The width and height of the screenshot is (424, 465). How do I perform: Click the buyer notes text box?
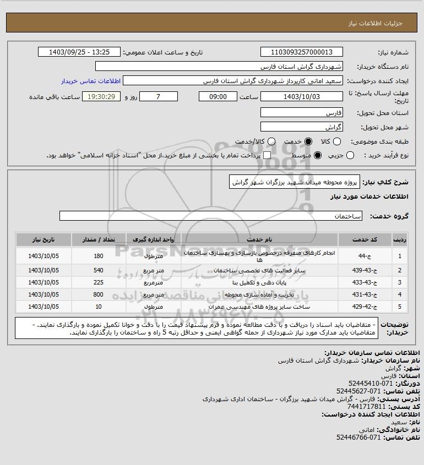[197, 328]
